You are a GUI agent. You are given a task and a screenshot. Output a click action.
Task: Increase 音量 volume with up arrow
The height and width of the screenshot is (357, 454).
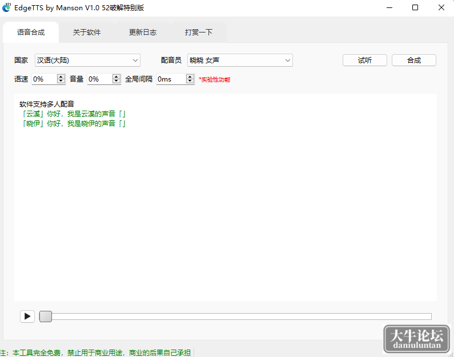pos(116,76)
